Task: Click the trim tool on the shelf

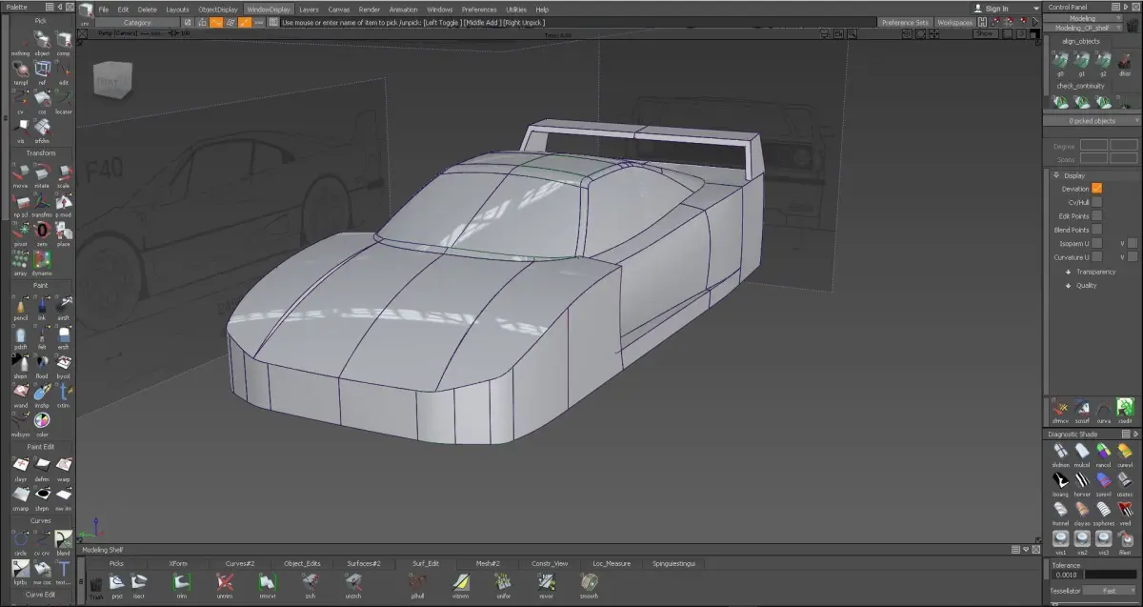Action: 181,584
